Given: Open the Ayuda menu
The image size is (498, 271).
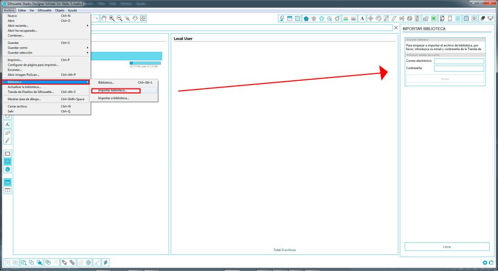Looking at the screenshot, I should 72,10.
